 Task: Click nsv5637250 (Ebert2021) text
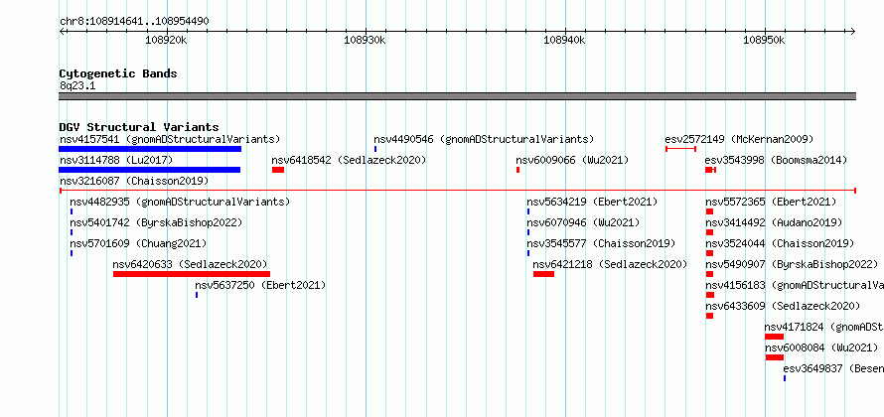[x=260, y=285]
